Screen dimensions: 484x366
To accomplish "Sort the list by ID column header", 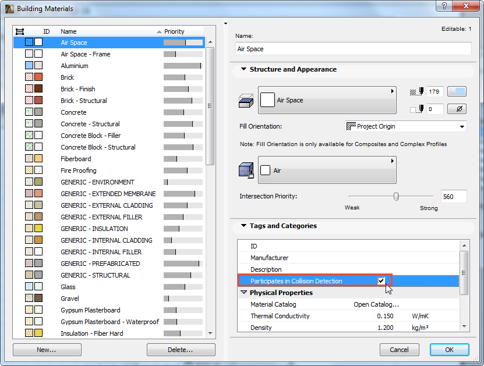I will pyautogui.click(x=50, y=31).
